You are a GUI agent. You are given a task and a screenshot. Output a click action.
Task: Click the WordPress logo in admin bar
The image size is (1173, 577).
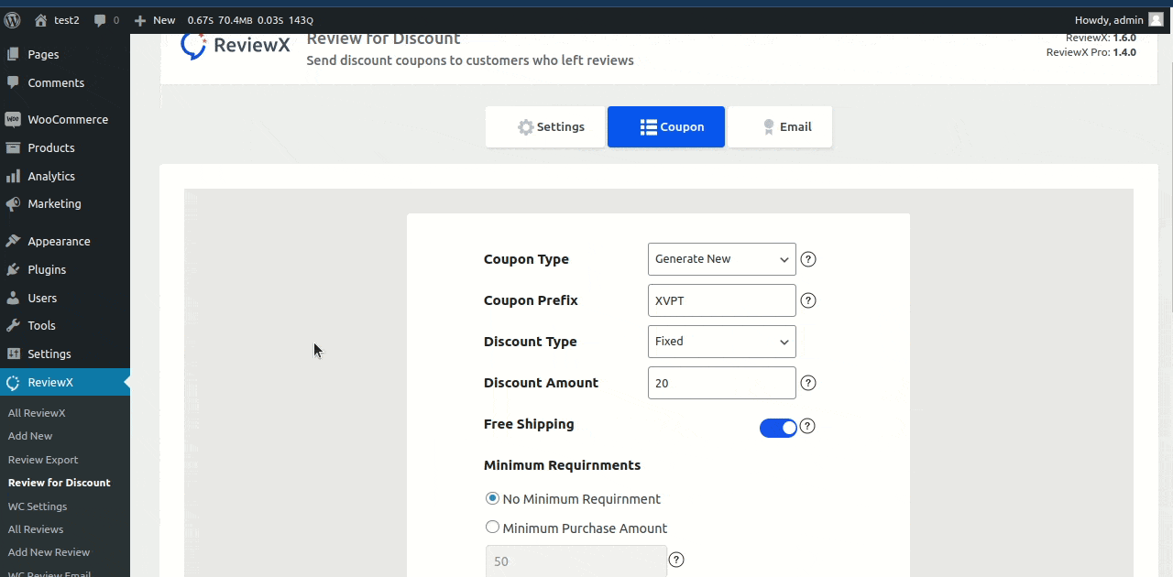(12, 19)
